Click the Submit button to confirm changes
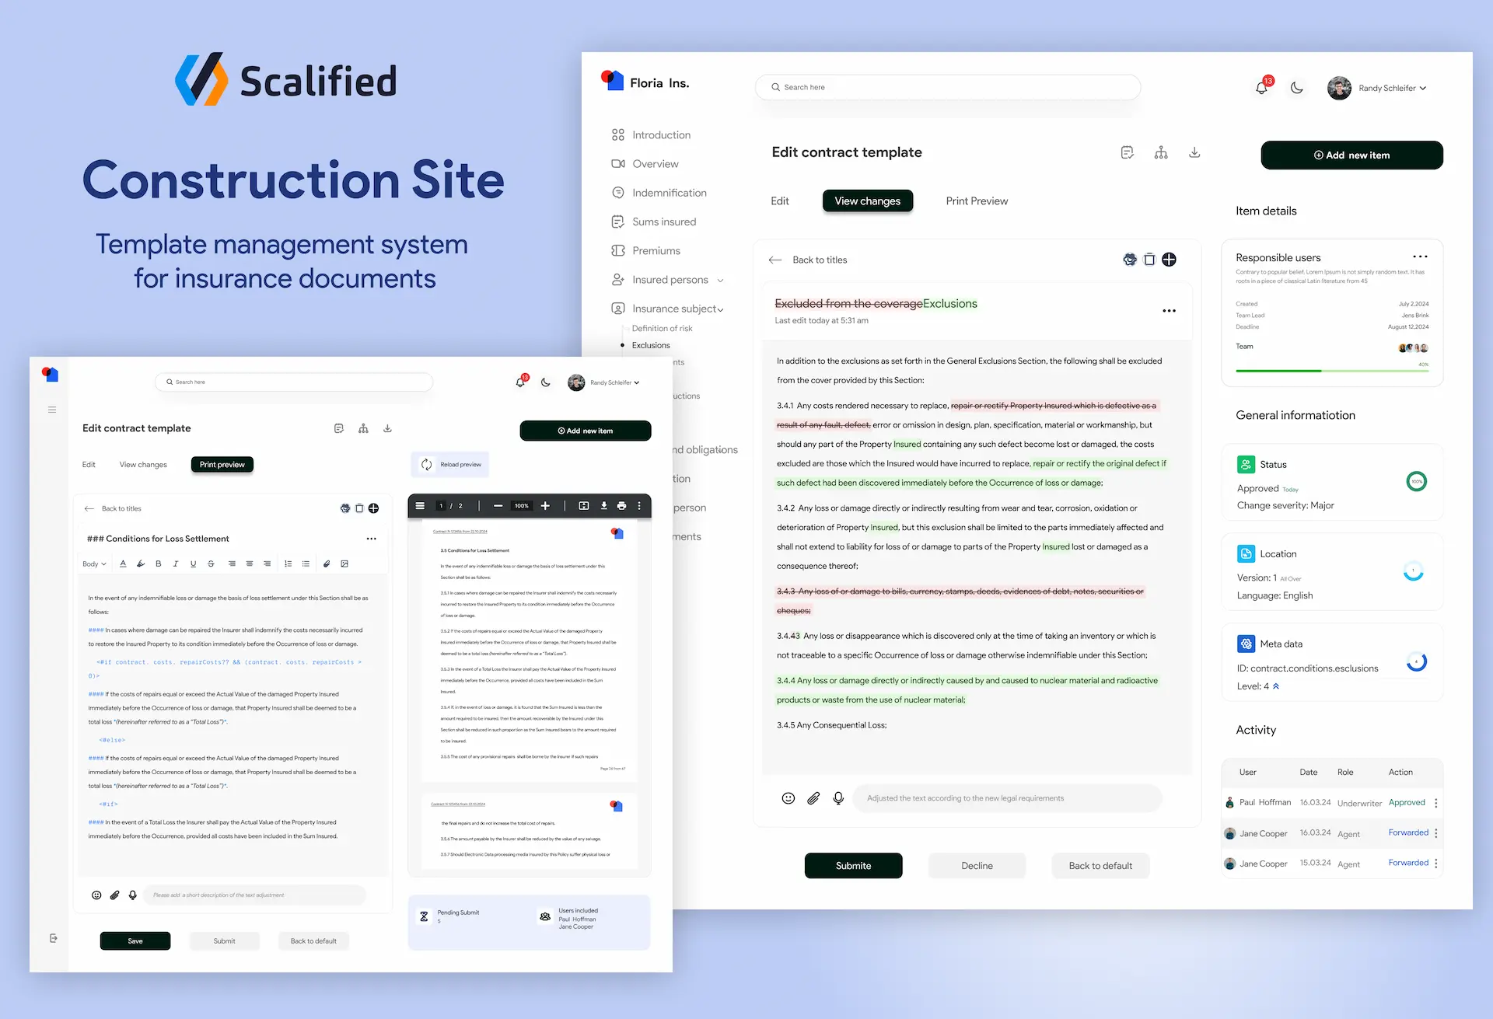This screenshot has height=1019, width=1493. [x=855, y=864]
